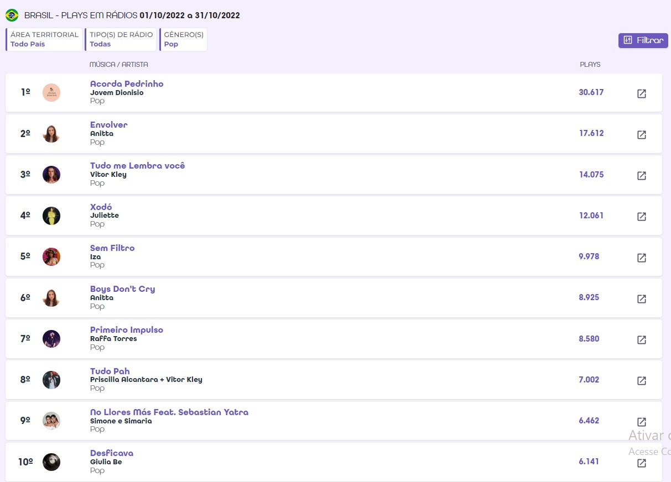The width and height of the screenshot is (671, 482).
Task: Click artist name Iza
Action: (95, 257)
